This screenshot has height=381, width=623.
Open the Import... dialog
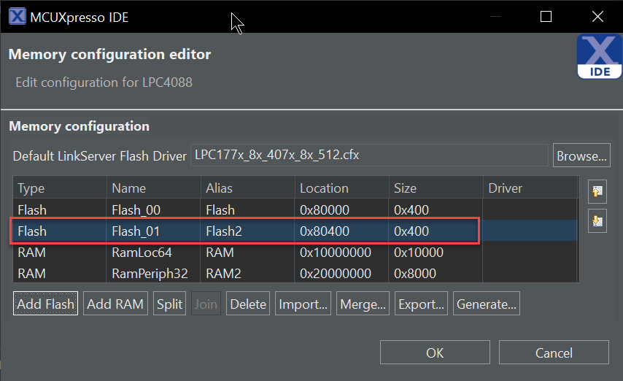[x=303, y=304]
